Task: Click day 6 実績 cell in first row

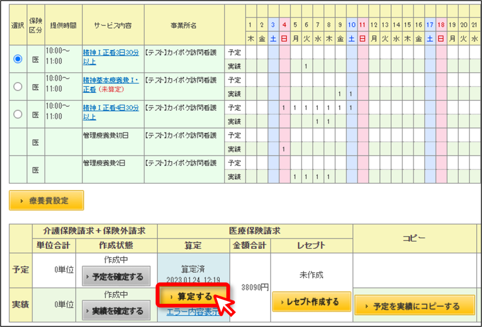Action: click(306, 66)
